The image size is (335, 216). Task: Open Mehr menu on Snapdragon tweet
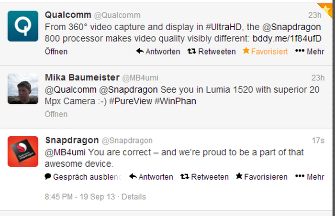pos(310,177)
